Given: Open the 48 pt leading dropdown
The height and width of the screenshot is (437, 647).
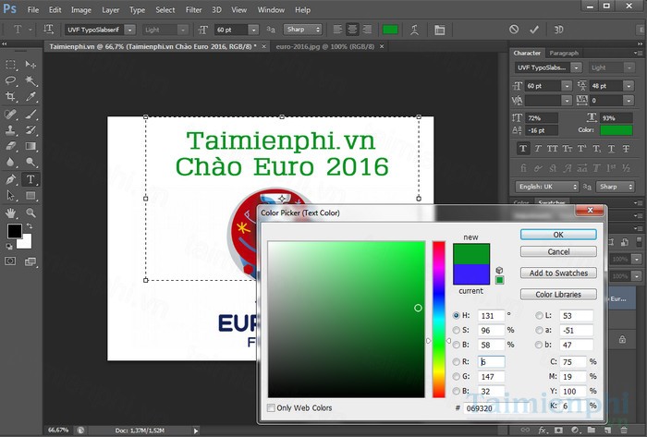Looking at the screenshot, I should [x=629, y=86].
